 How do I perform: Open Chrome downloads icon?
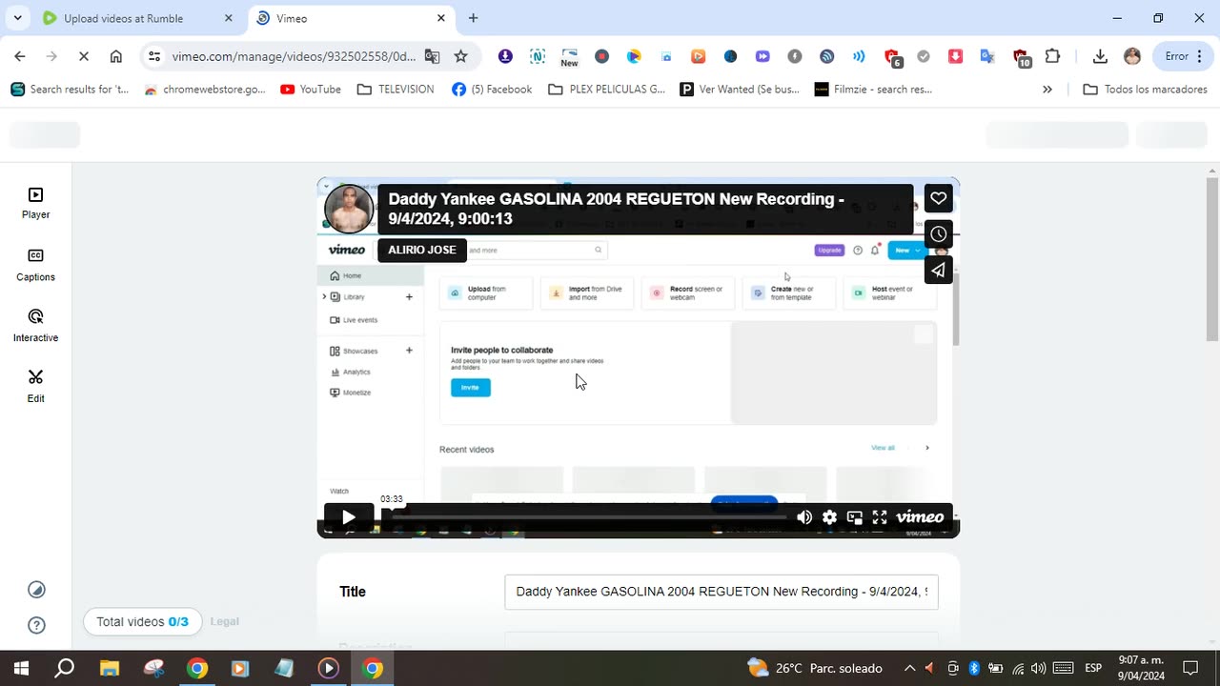(1100, 56)
